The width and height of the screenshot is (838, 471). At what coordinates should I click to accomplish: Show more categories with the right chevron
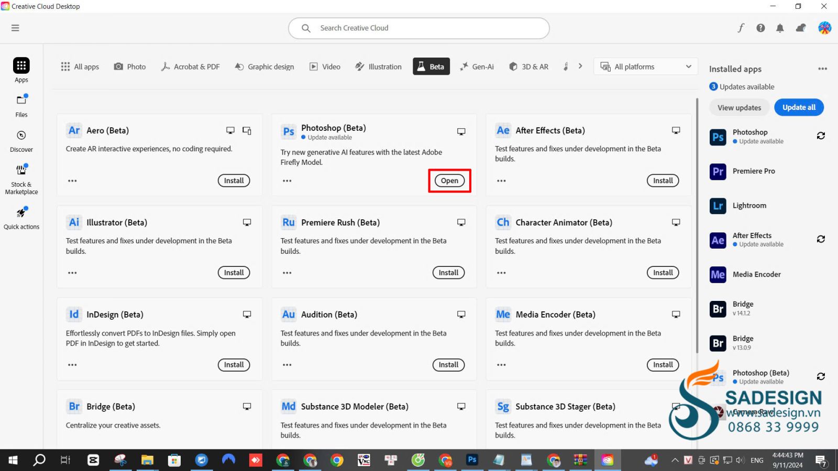580,66
